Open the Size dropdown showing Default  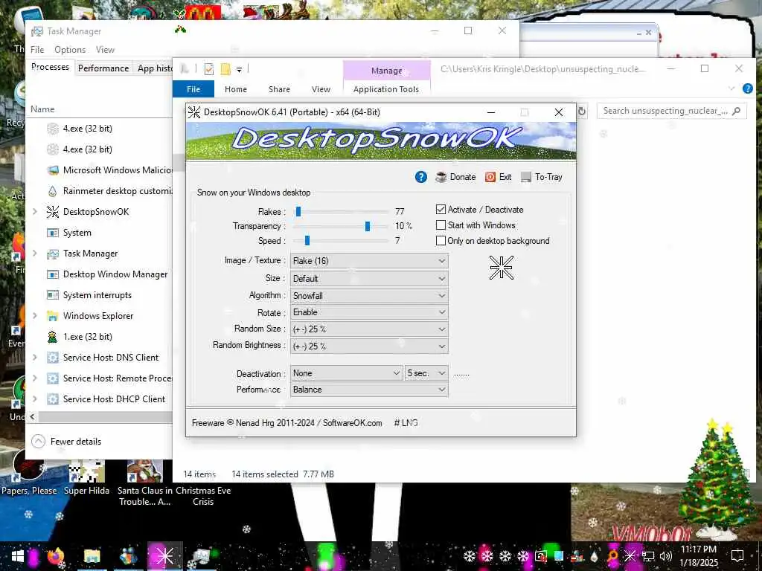369,279
